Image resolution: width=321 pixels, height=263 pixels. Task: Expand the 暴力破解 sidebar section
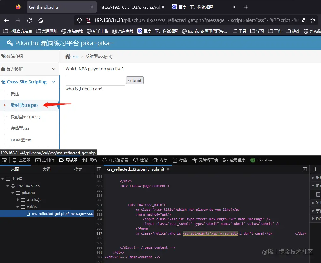coord(29,69)
